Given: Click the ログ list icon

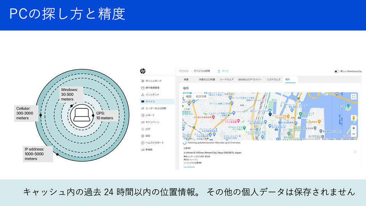Looking at the screenshot, I should pos(143,129).
